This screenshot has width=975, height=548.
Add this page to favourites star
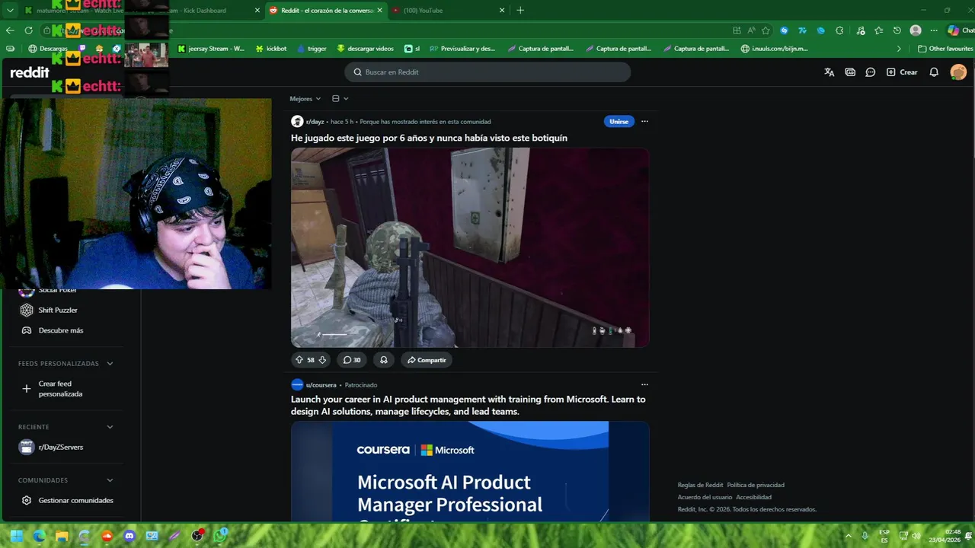point(766,30)
